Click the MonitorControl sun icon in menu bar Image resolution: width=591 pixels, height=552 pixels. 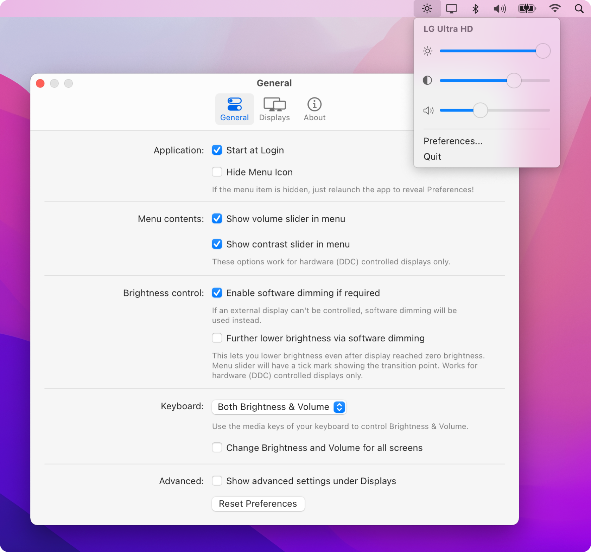[x=427, y=8]
